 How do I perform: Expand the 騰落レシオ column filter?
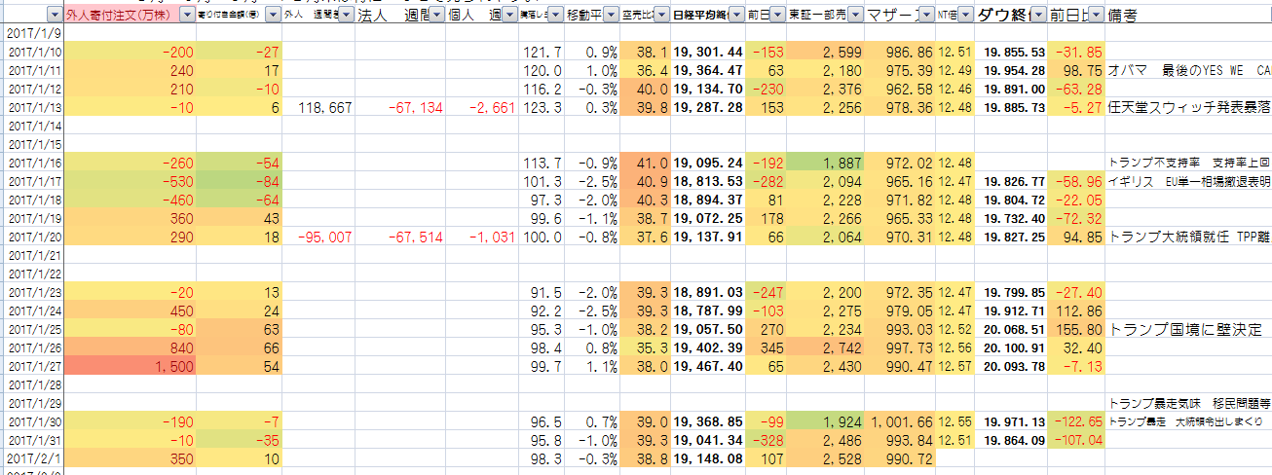pos(555,16)
